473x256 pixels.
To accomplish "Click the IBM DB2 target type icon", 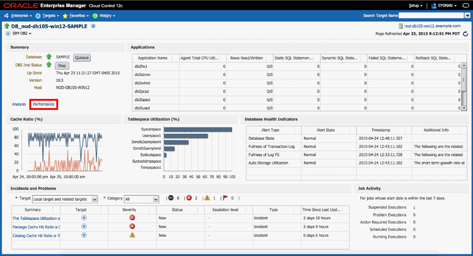I will [x=8, y=33].
